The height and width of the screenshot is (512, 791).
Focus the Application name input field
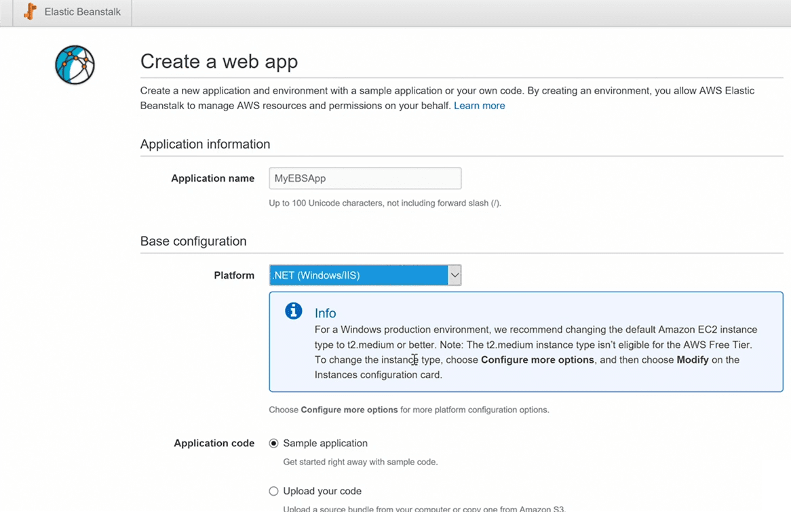(x=365, y=178)
